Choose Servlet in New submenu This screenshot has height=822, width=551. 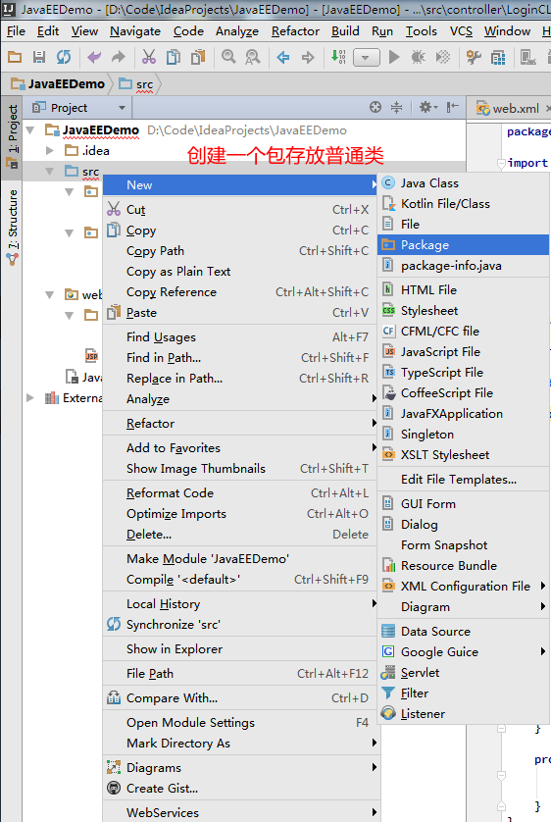463,673
